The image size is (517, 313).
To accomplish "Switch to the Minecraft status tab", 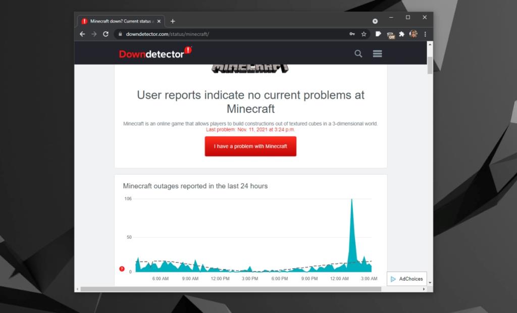I will pos(121,21).
